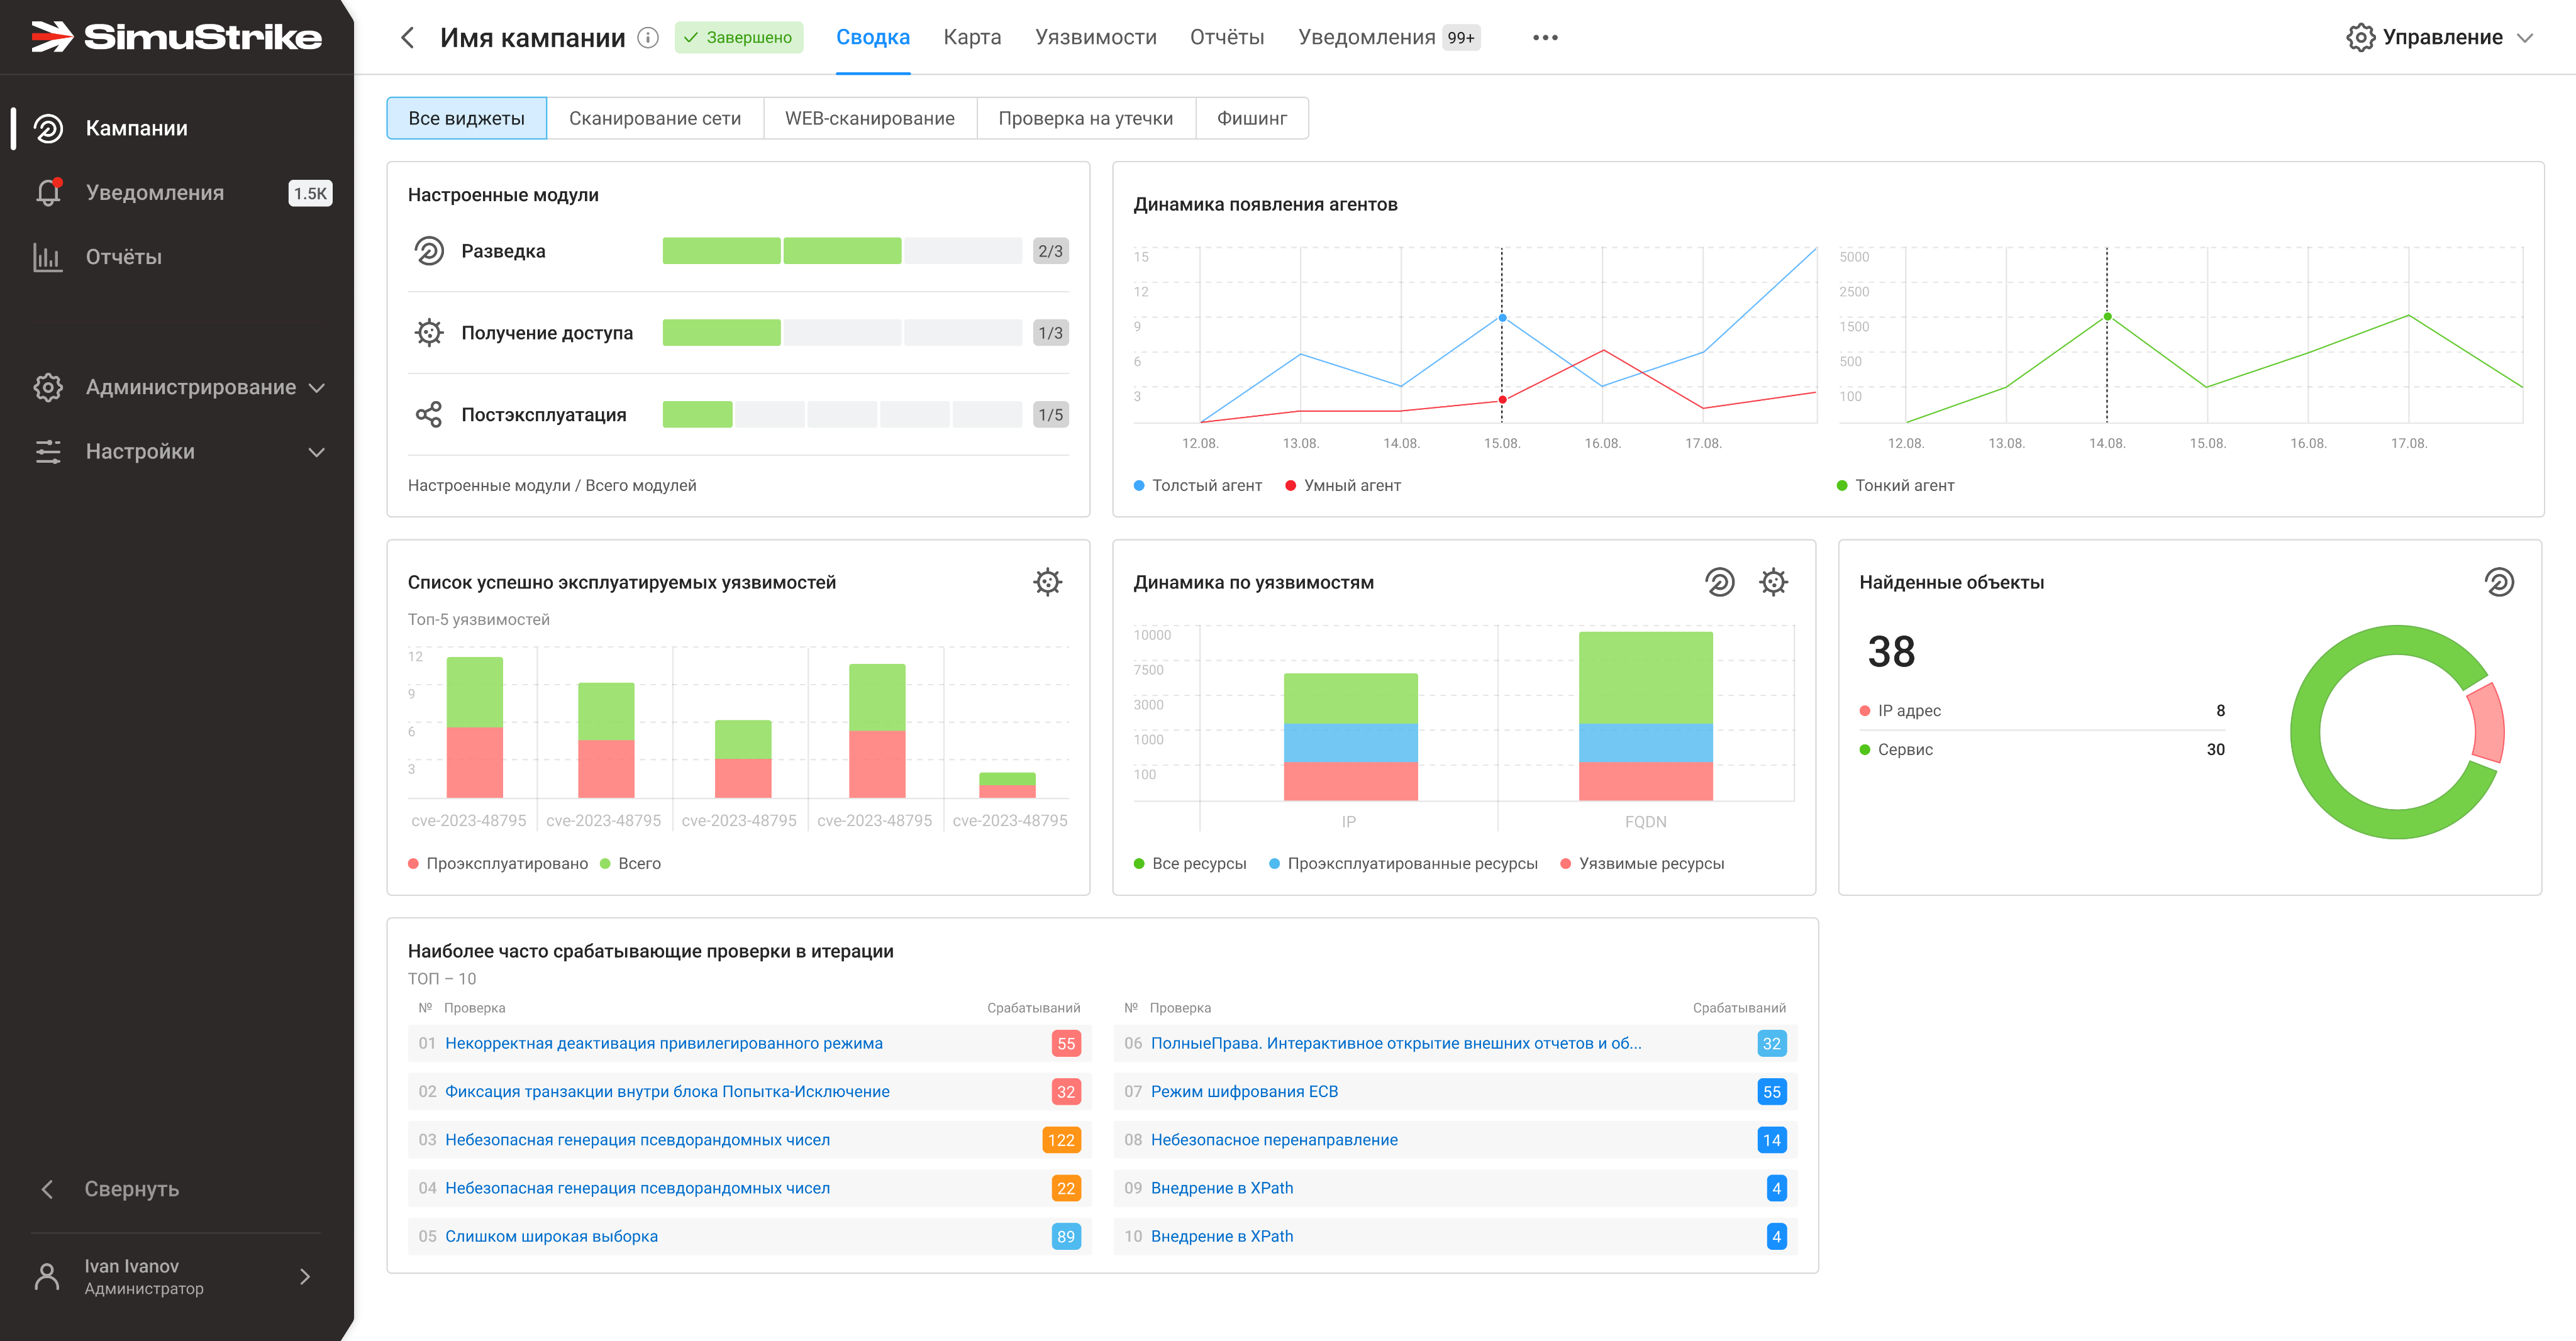Toggle Толстый агент legend series
This screenshot has width=2576, height=1341.
[x=1197, y=485]
